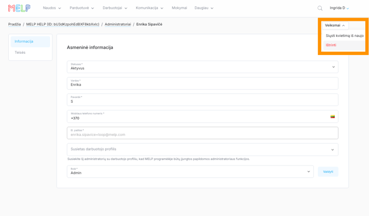The image size is (369, 216).
Task: Switch to the Informacija tab
Action: click(x=30, y=42)
